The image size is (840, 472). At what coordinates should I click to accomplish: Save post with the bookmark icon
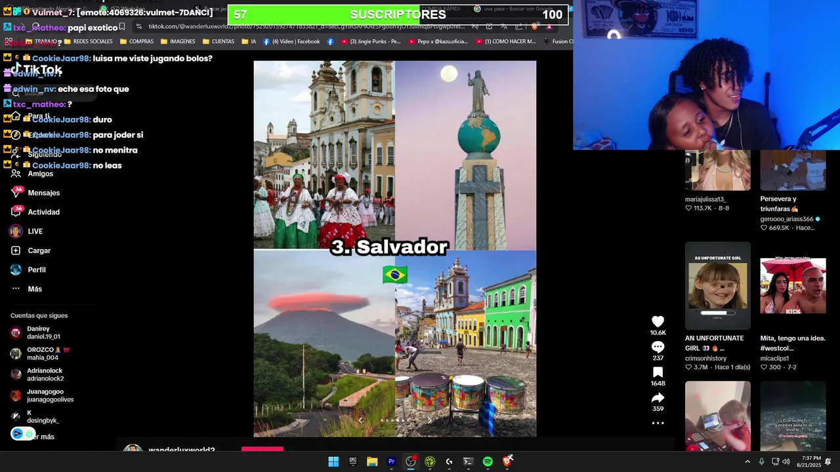(x=658, y=372)
